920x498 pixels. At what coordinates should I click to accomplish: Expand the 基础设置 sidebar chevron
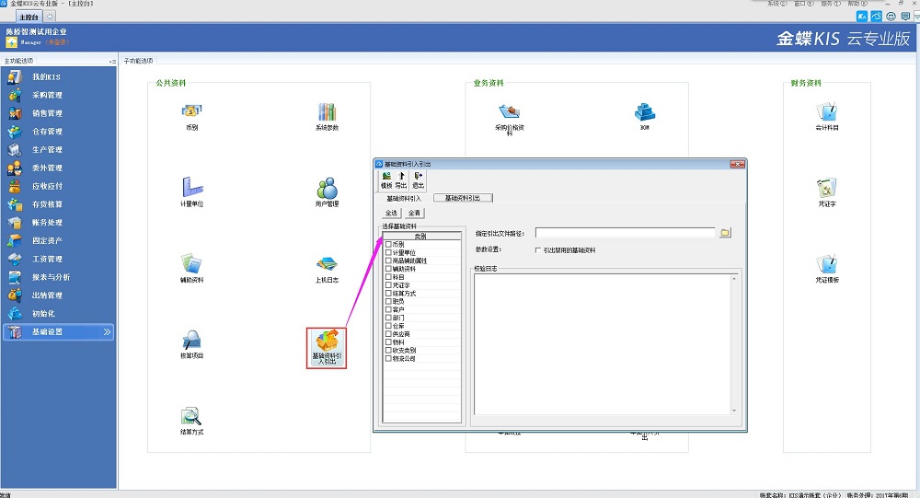coord(107,331)
